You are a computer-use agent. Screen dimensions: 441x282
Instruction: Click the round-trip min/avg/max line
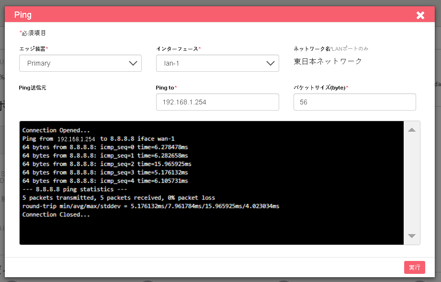151,206
